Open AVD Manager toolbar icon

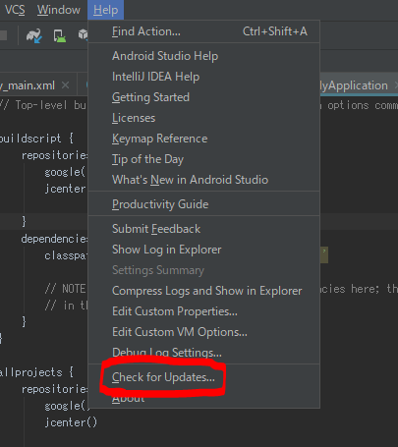point(59,35)
